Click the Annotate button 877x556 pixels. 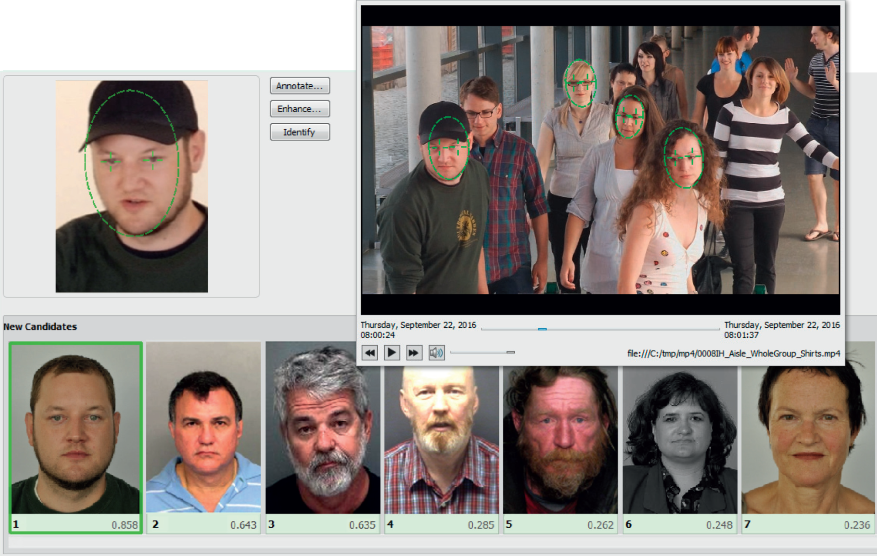(x=300, y=86)
